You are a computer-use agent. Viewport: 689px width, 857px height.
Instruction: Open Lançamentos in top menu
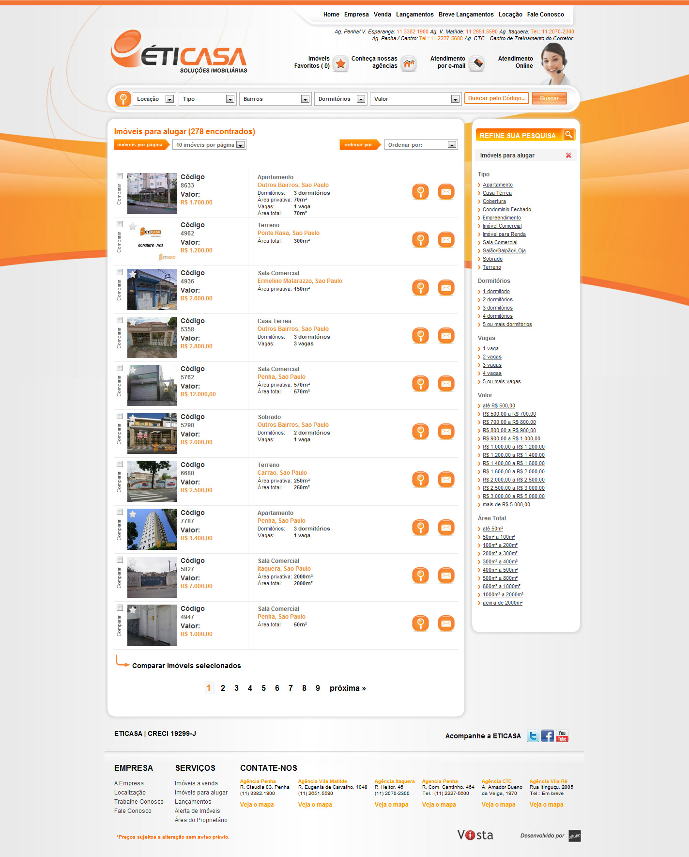coord(415,15)
